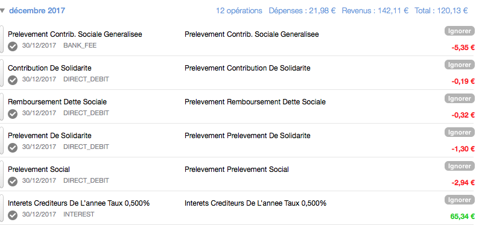This screenshot has height=225, width=479.
Task: Ignore the -0,32 € Remboursement Dette Sociale
Action: click(x=460, y=98)
